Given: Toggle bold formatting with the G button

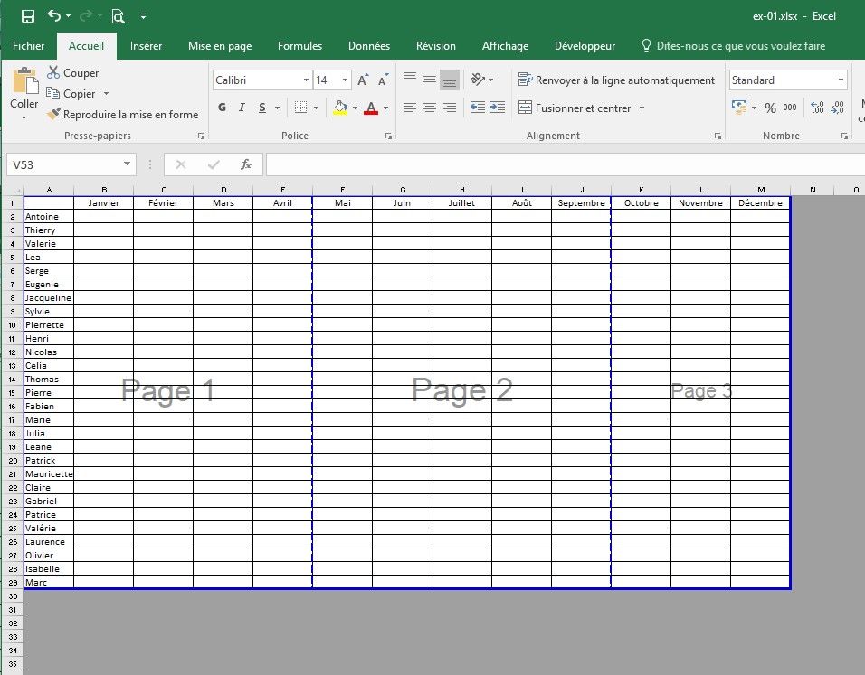Looking at the screenshot, I should point(223,108).
